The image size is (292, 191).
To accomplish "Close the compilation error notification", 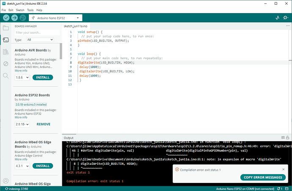I will (x=284, y=169).
